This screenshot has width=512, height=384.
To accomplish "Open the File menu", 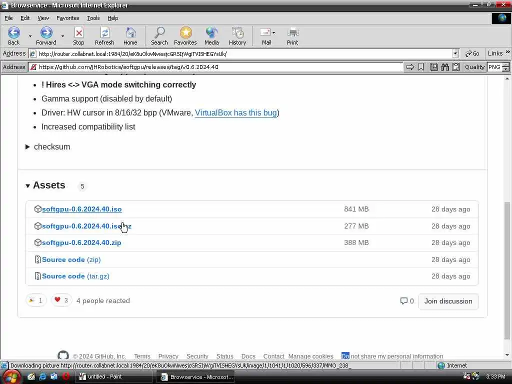I will (x=8, y=18).
